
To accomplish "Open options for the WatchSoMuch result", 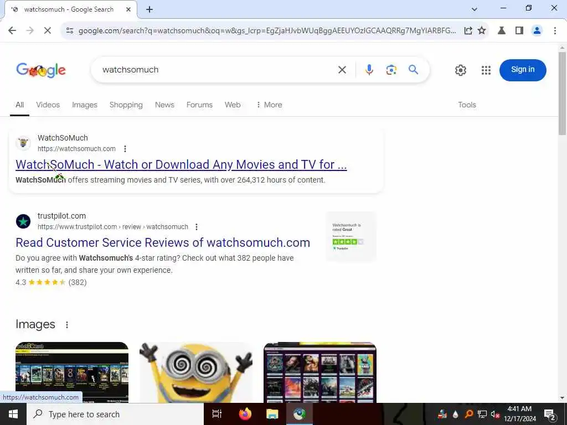I will pyautogui.click(x=125, y=148).
